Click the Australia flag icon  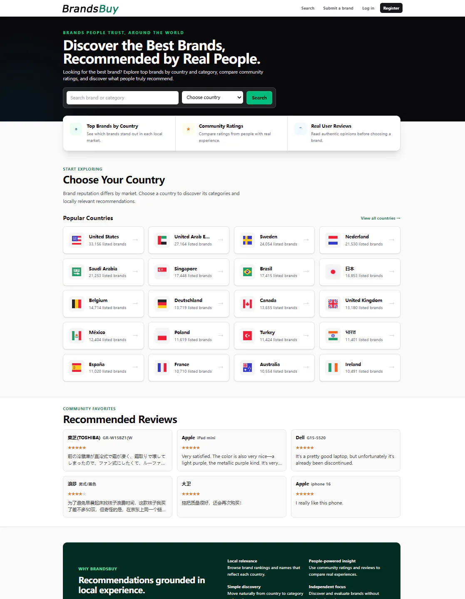tap(248, 368)
